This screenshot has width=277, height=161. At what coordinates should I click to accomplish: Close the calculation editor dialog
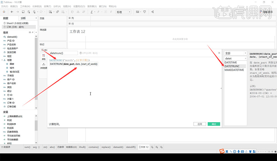pos(219,53)
